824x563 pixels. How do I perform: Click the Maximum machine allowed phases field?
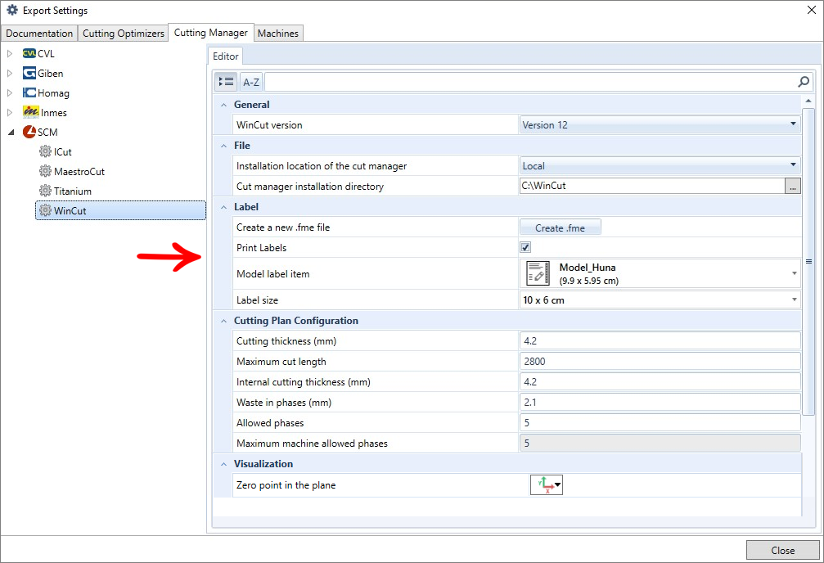coord(660,444)
